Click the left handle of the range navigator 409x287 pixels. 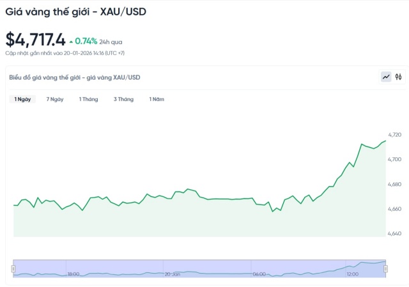point(13,268)
